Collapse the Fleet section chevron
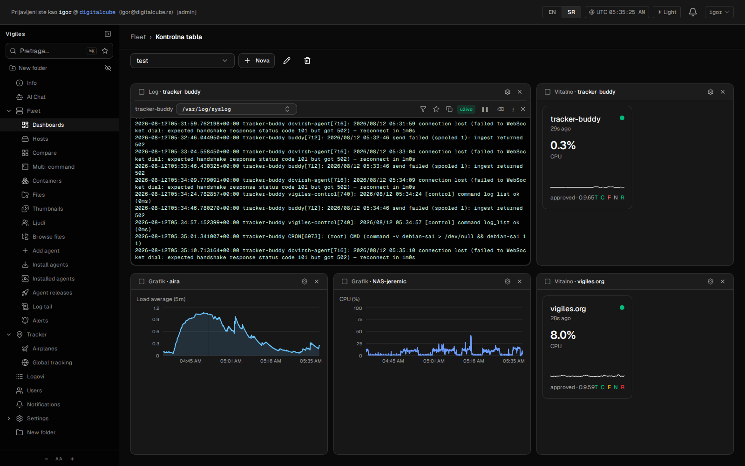This screenshot has width=745, height=466. coord(9,111)
